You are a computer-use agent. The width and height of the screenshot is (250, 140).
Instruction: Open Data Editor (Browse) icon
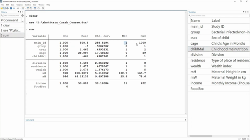[31, 8]
